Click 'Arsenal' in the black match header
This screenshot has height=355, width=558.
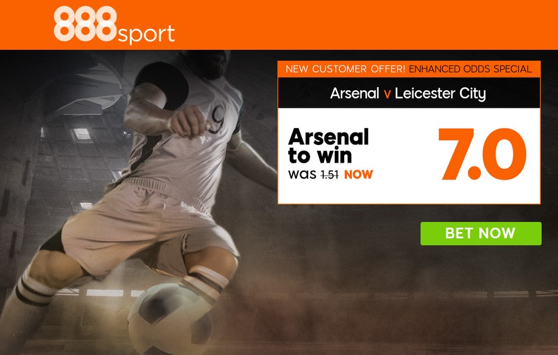tap(354, 94)
